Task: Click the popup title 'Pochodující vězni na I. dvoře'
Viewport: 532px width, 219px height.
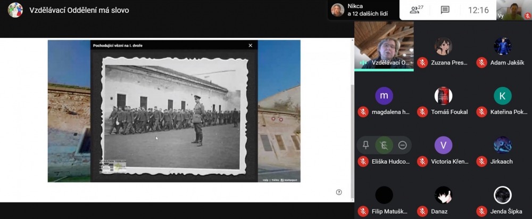Action: coord(118,46)
